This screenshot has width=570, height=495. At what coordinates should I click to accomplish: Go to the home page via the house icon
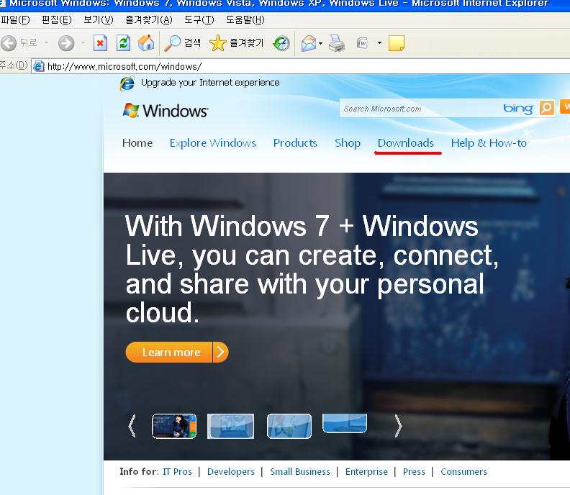coord(146,43)
